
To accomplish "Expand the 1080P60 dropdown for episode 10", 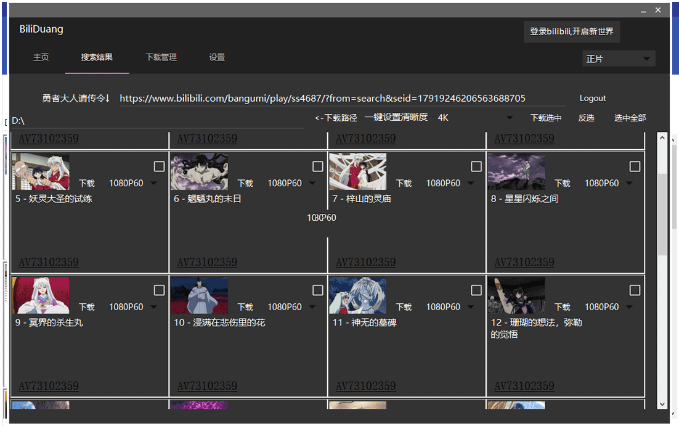I will [x=291, y=307].
